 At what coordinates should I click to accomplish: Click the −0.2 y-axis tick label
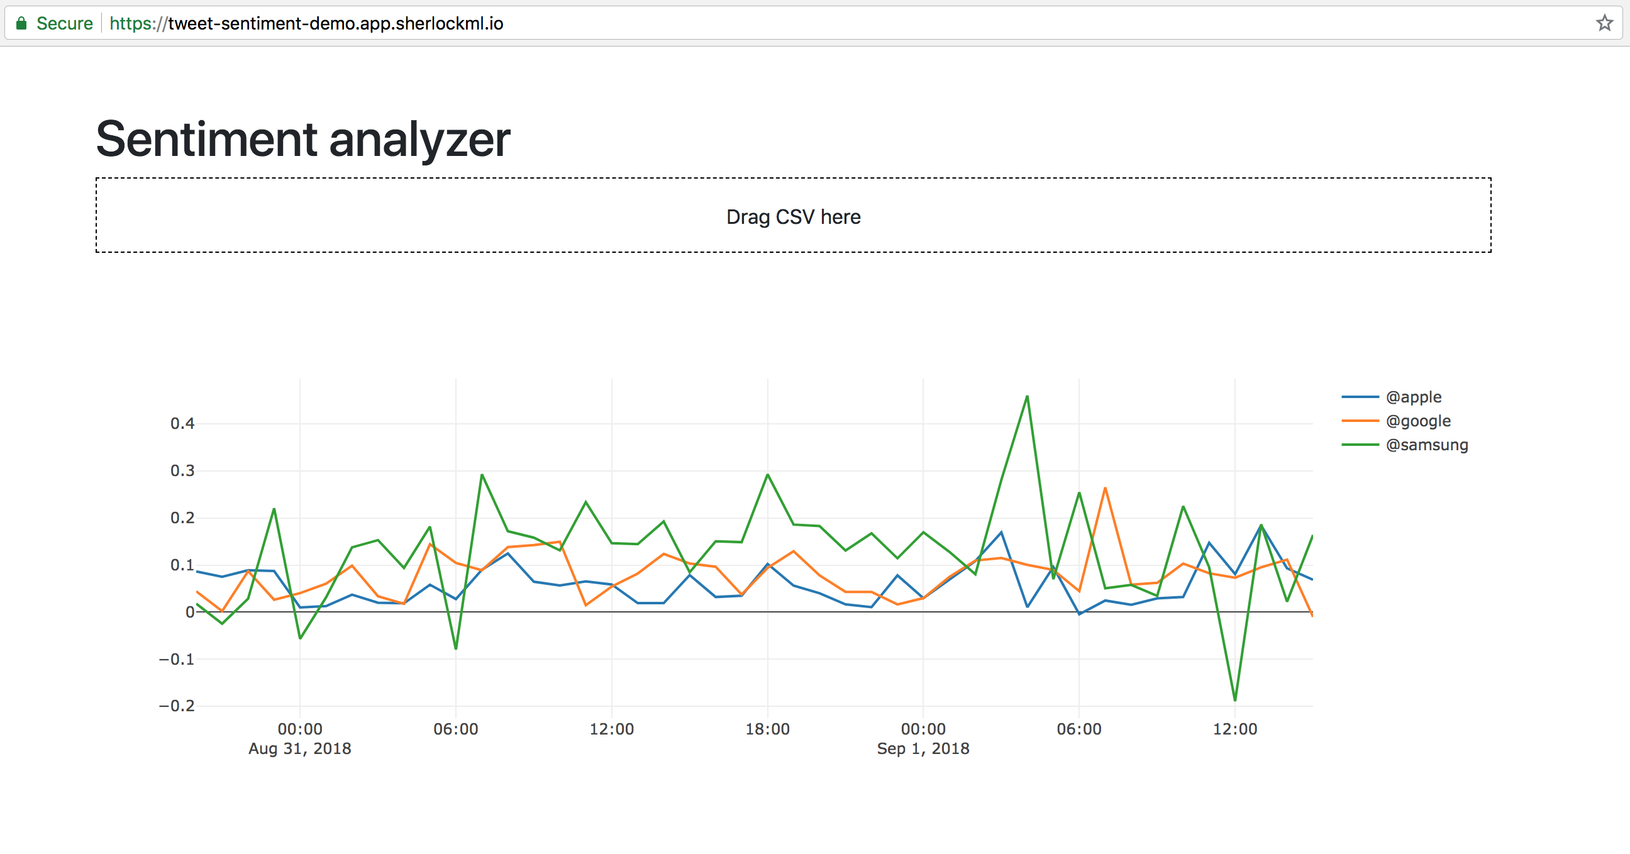coord(177,706)
